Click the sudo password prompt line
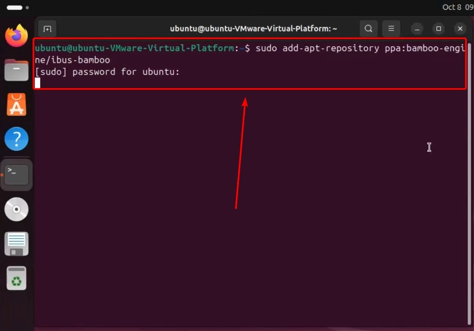 (107, 72)
